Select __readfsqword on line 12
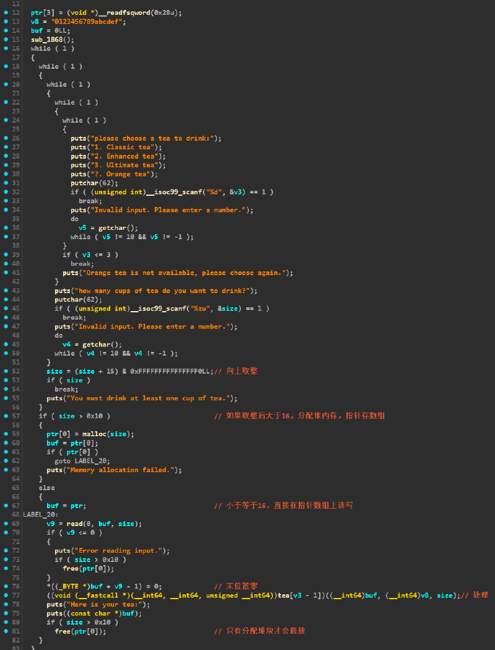Image resolution: width=495 pixels, height=650 pixels. coord(124,12)
